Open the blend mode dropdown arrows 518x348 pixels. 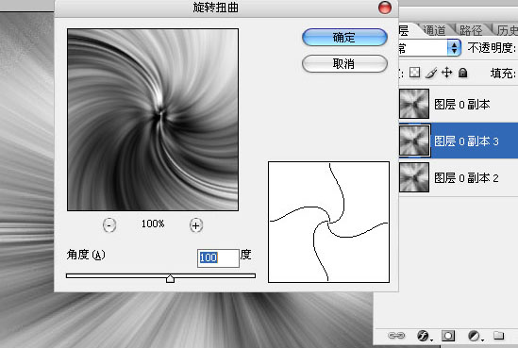tap(454, 47)
